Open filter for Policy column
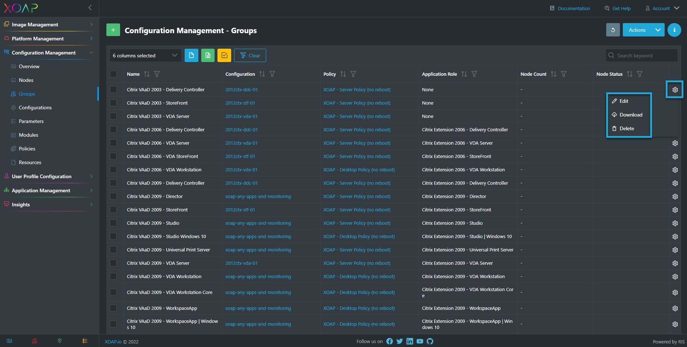Viewport: 687px width, 347px height. click(x=353, y=74)
